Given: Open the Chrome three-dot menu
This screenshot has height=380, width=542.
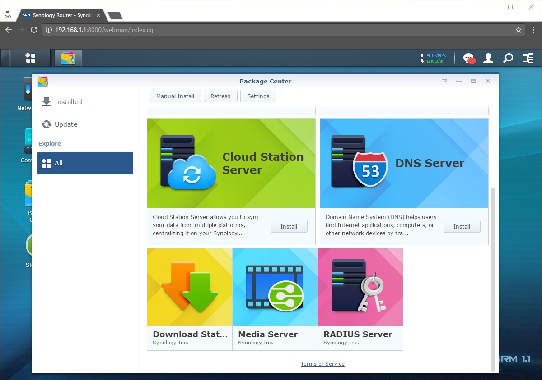Looking at the screenshot, I should [x=533, y=30].
